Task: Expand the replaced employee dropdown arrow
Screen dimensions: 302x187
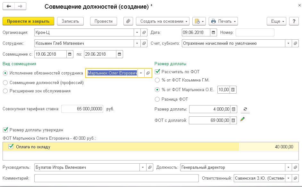Action: click(141, 73)
